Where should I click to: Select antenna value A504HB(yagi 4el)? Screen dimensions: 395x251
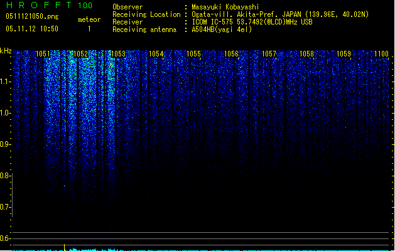pos(222,29)
